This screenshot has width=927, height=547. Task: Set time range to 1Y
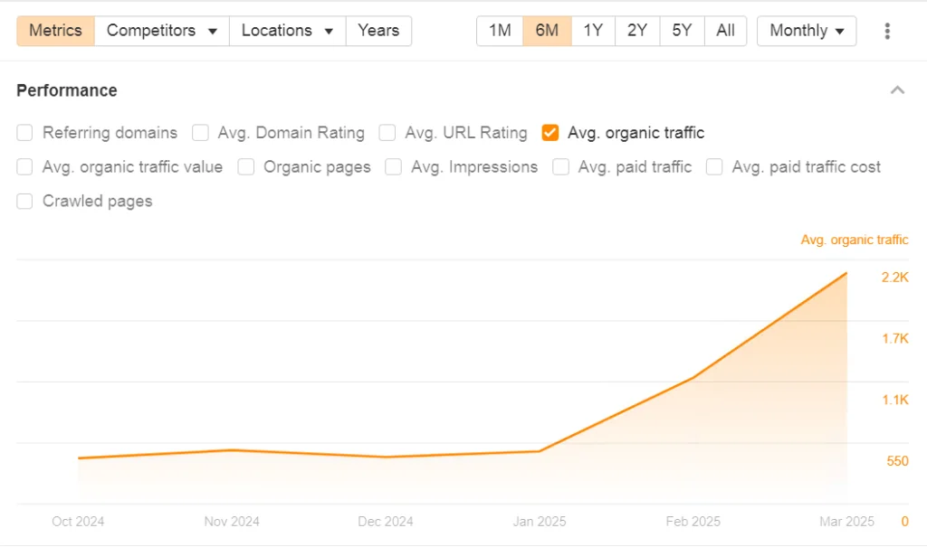593,31
